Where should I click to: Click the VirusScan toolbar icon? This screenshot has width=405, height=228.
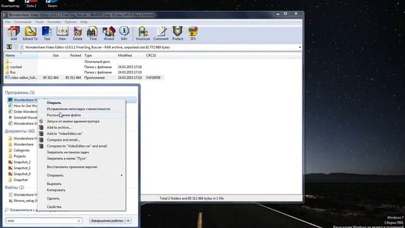(143, 34)
